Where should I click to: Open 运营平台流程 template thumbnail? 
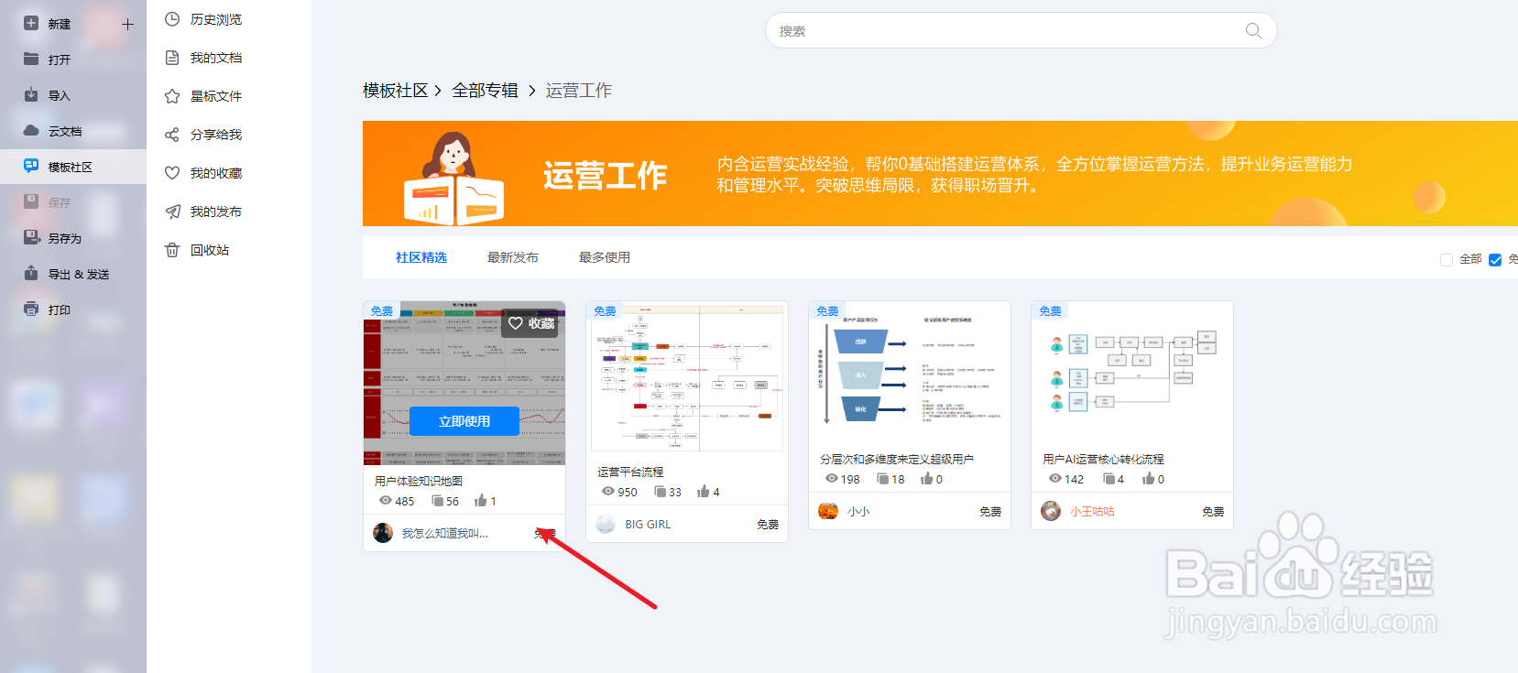(687, 376)
